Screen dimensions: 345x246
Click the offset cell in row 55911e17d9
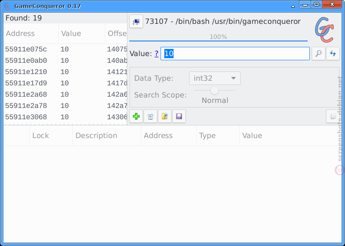point(117,83)
